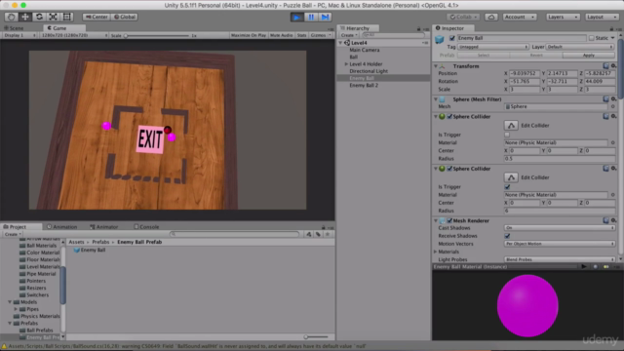Image resolution: width=624 pixels, height=351 pixels.
Task: Pick Material selector circle of first collider
Action: (613, 142)
